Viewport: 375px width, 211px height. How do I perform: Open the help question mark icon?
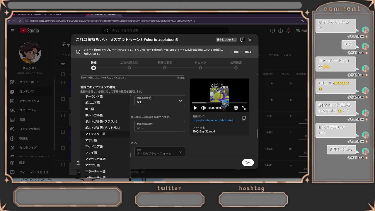(x=280, y=30)
